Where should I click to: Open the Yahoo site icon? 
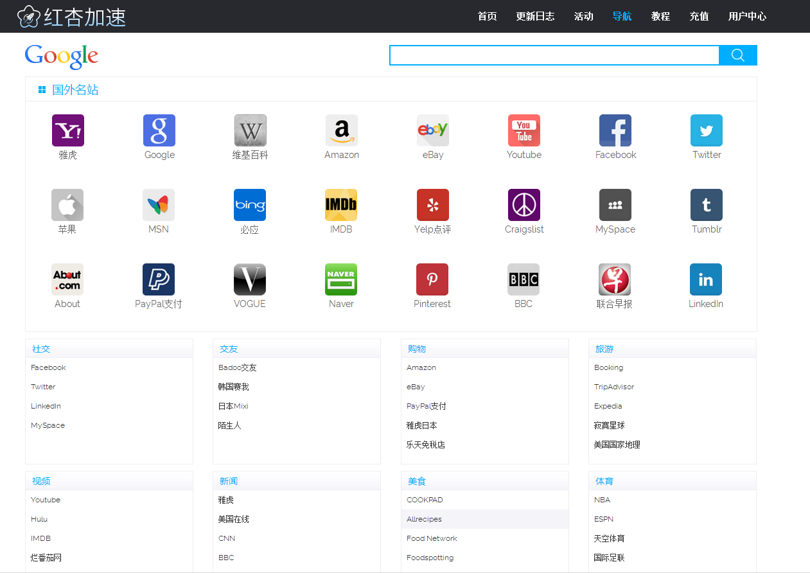point(68,130)
